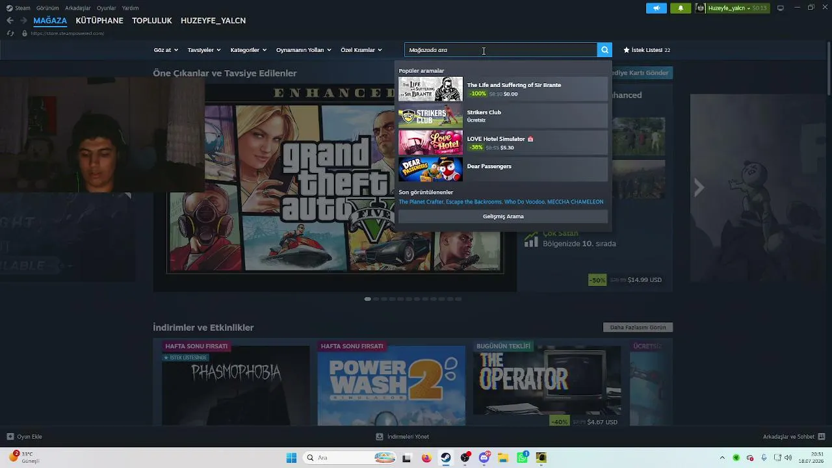Open Discord from the taskbar

click(484, 458)
